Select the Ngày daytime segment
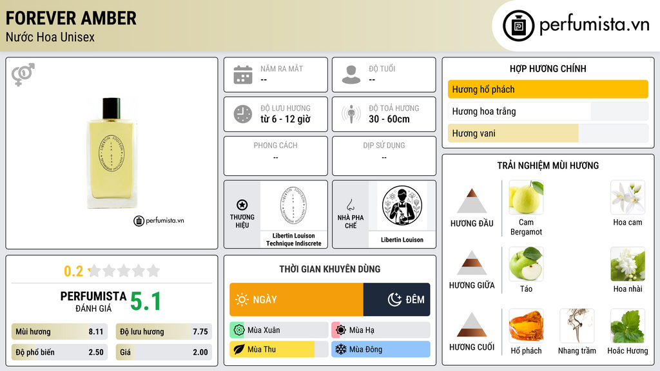Screen dimensions: 660x371 296,300
